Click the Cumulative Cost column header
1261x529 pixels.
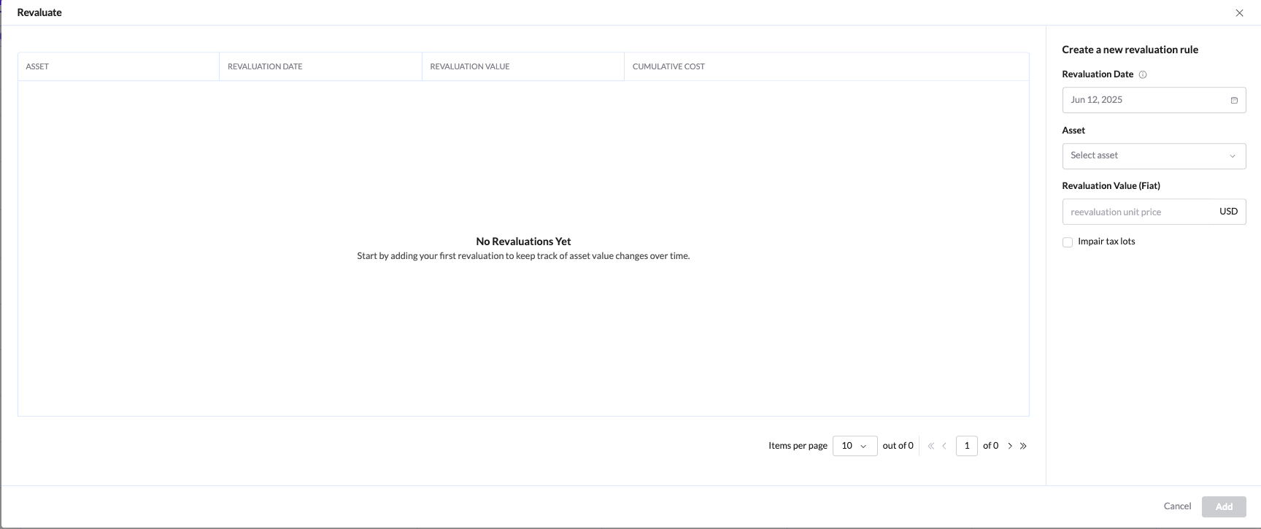pyautogui.click(x=668, y=66)
